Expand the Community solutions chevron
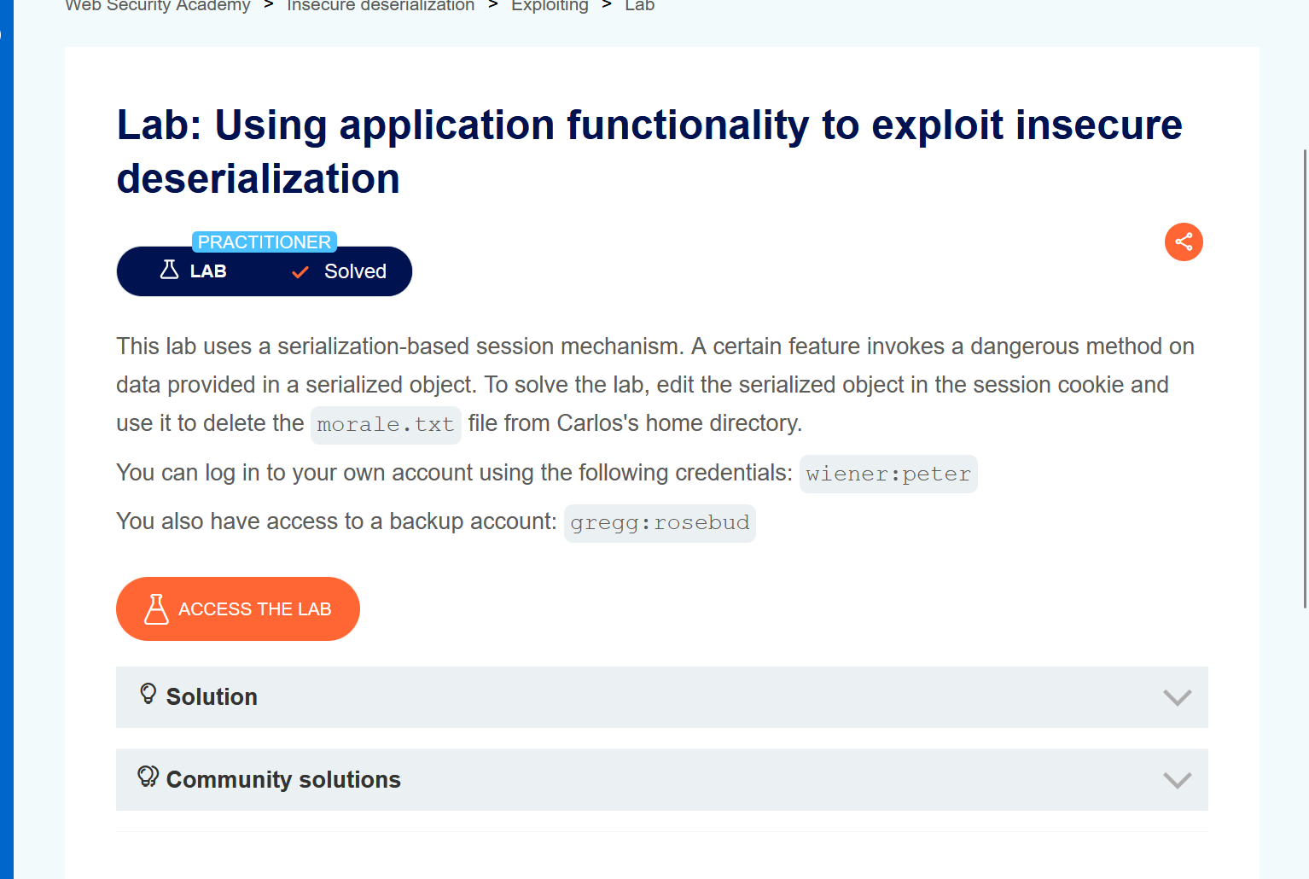This screenshot has height=879, width=1309. (1177, 780)
